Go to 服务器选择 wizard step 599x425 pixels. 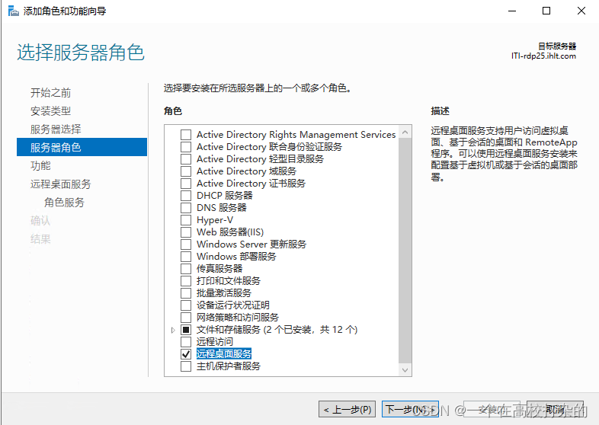coord(56,129)
